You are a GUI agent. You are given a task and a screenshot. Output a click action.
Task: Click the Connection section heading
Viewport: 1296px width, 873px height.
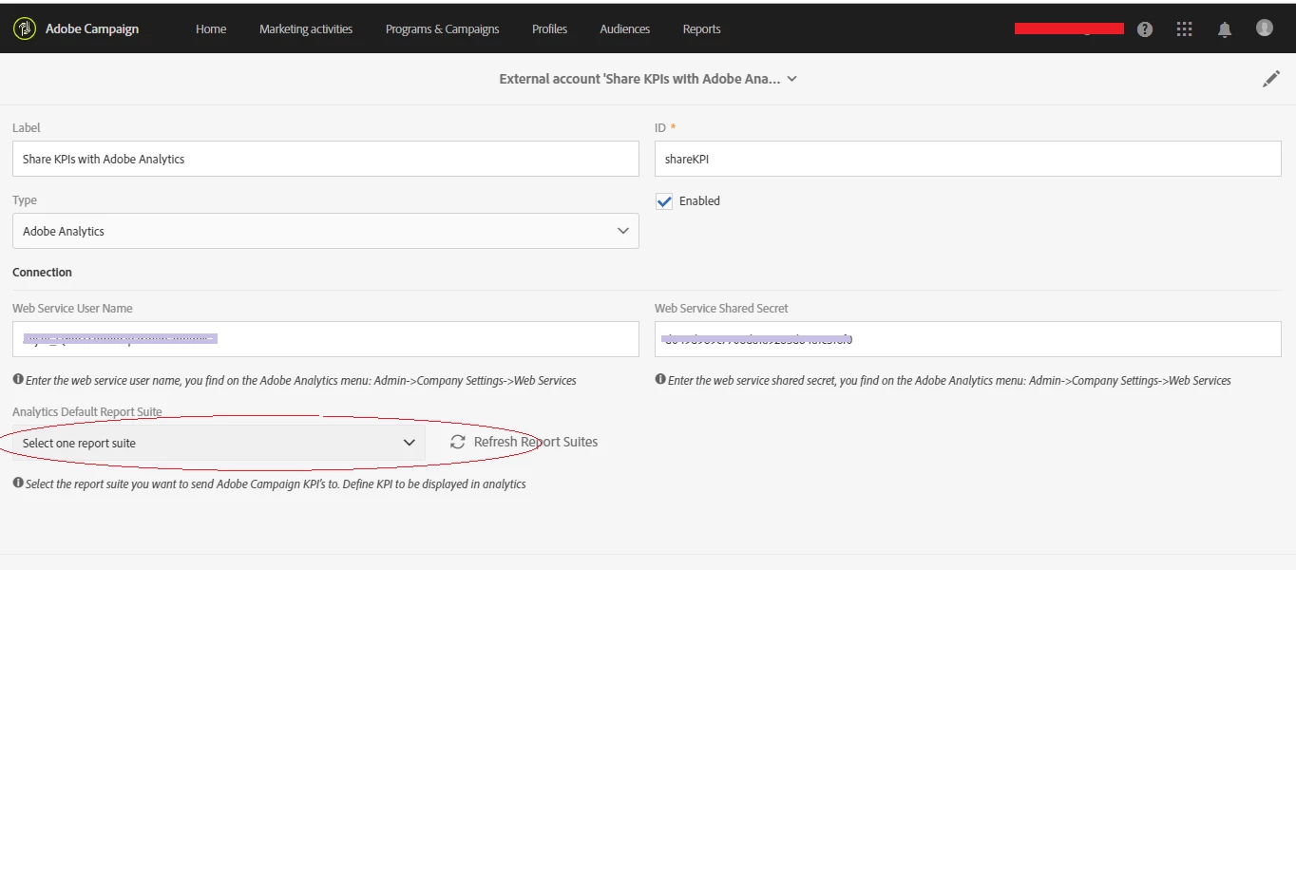[x=42, y=273]
